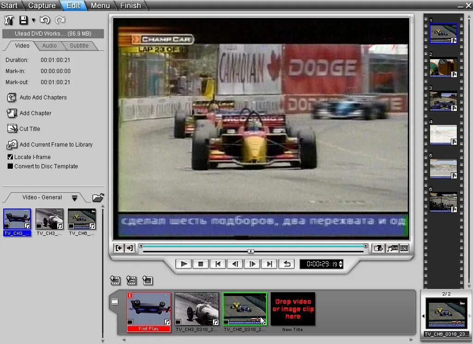Click the add video files icon
The width and height of the screenshot is (473, 344).
click(115, 280)
